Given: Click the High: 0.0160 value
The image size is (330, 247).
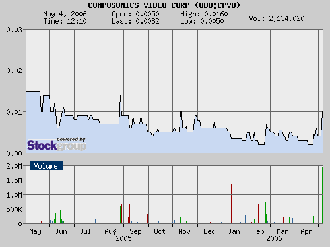Looking at the screenshot, I should click(x=204, y=14).
